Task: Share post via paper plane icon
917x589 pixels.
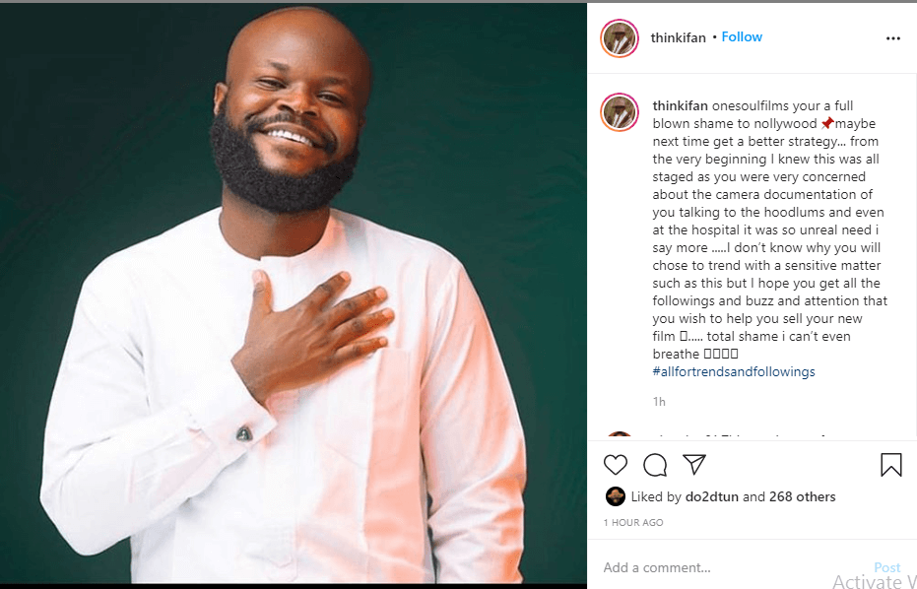Action: (x=694, y=464)
